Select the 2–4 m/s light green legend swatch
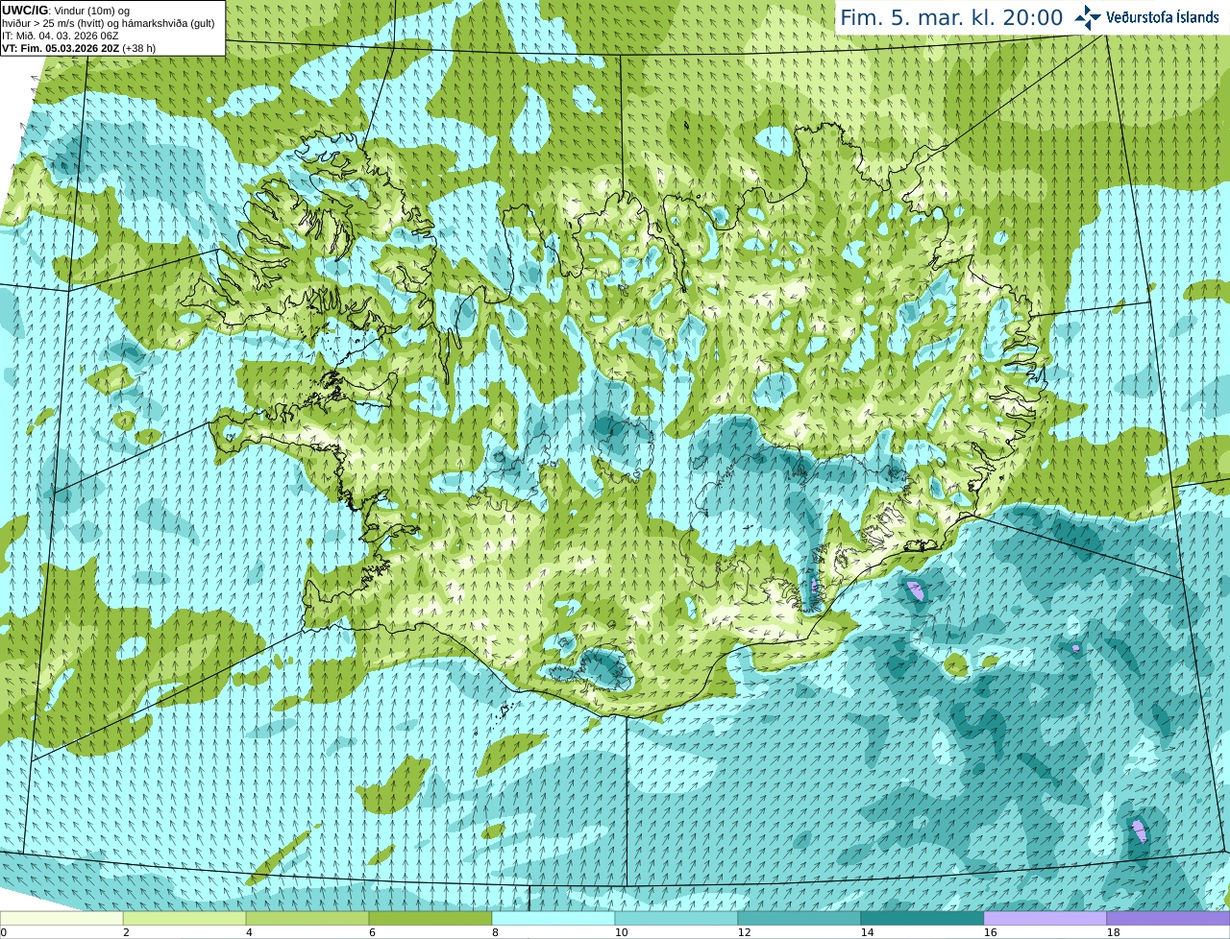This screenshot has width=1230, height=939. click(x=184, y=919)
